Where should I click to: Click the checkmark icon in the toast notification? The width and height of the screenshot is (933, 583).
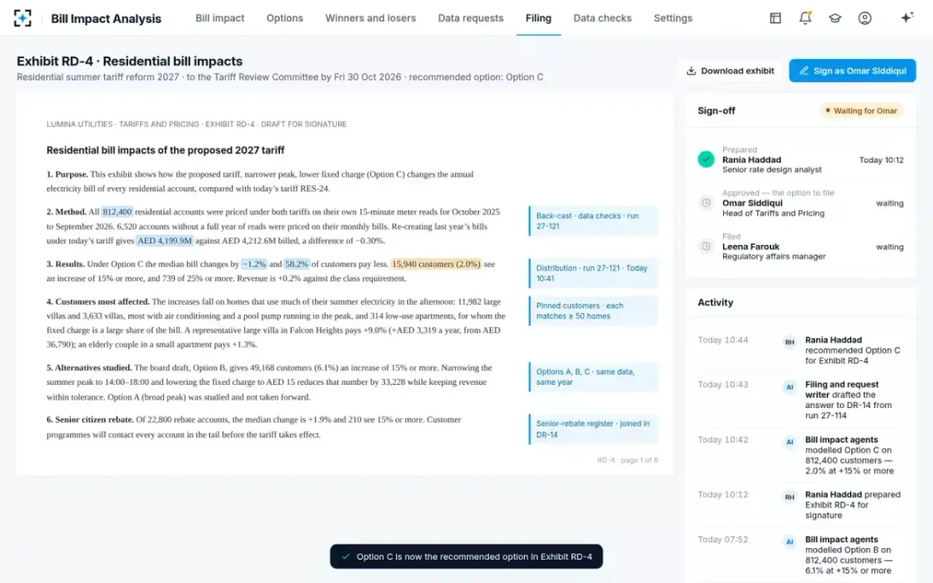coord(345,557)
